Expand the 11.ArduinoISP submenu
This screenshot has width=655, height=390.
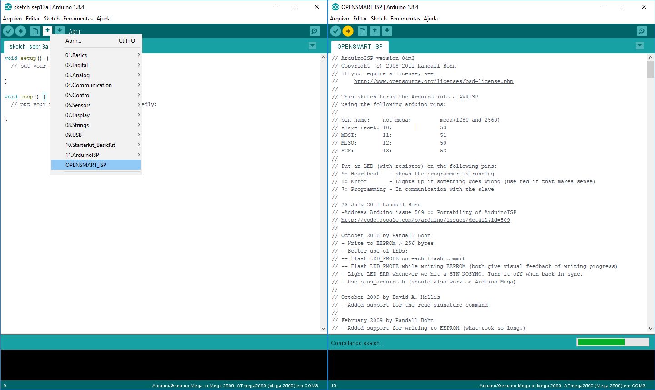(x=96, y=155)
